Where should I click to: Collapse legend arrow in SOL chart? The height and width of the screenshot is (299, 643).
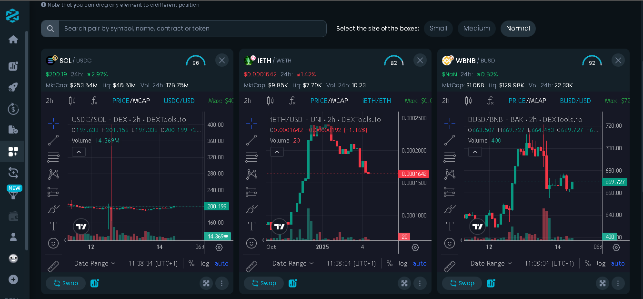pos(79,152)
